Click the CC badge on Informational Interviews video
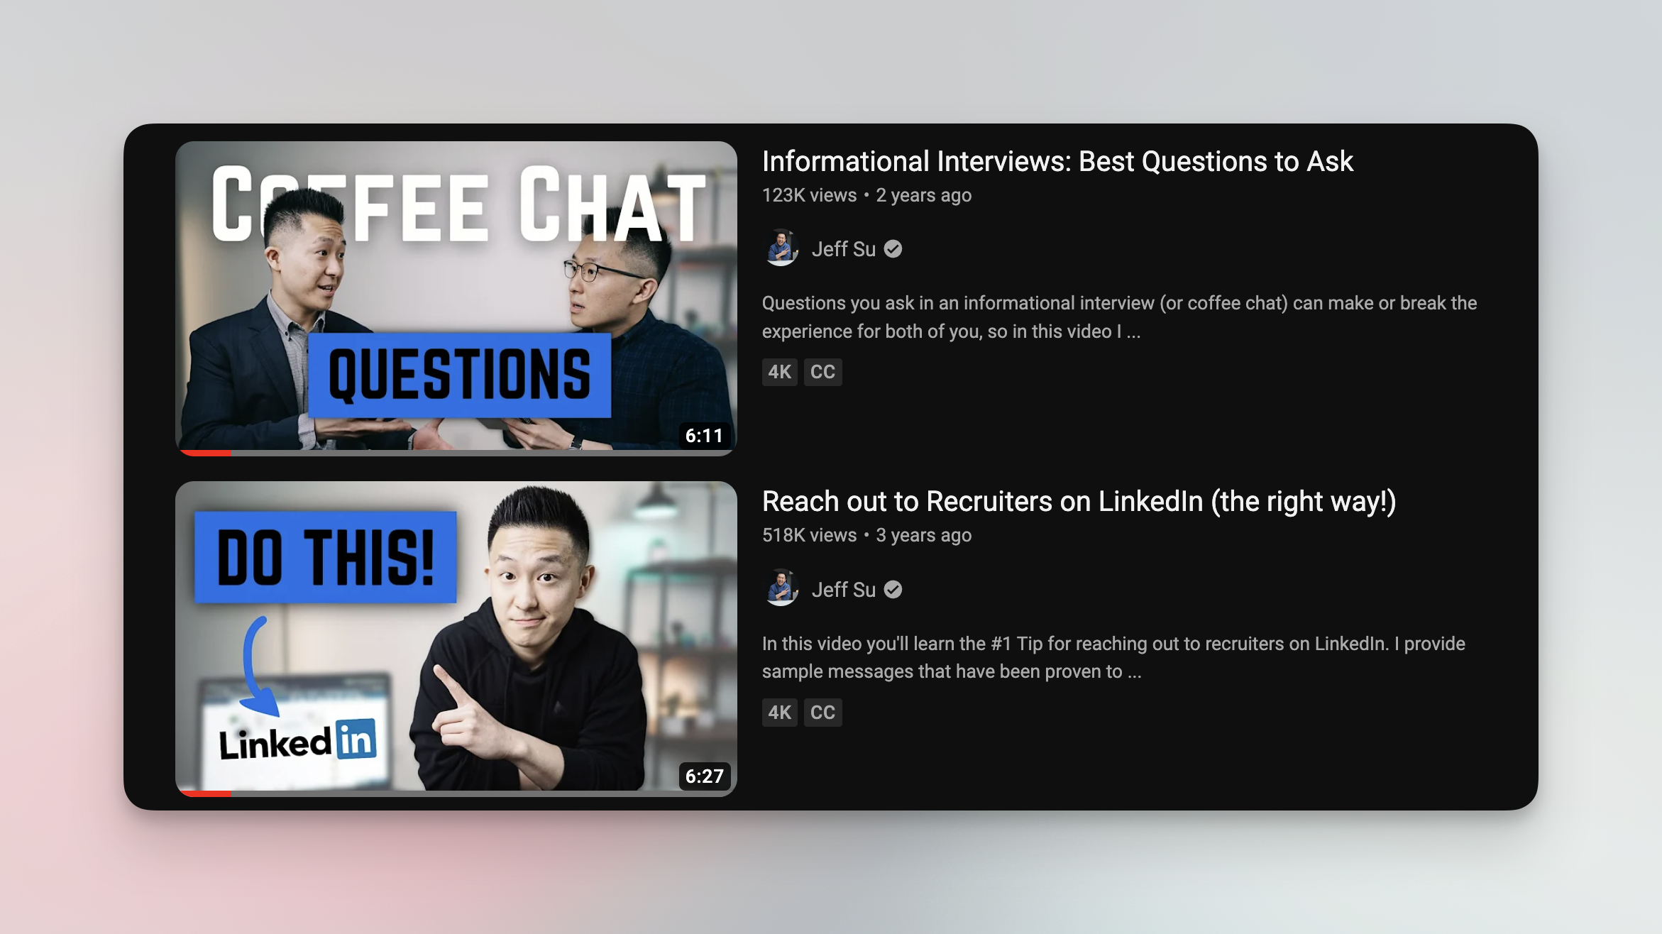This screenshot has height=934, width=1662. (822, 372)
